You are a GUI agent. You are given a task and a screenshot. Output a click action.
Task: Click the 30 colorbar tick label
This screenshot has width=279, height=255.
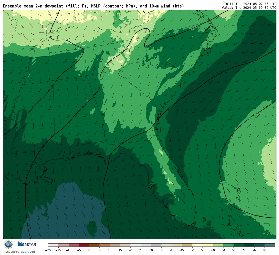point(151,250)
